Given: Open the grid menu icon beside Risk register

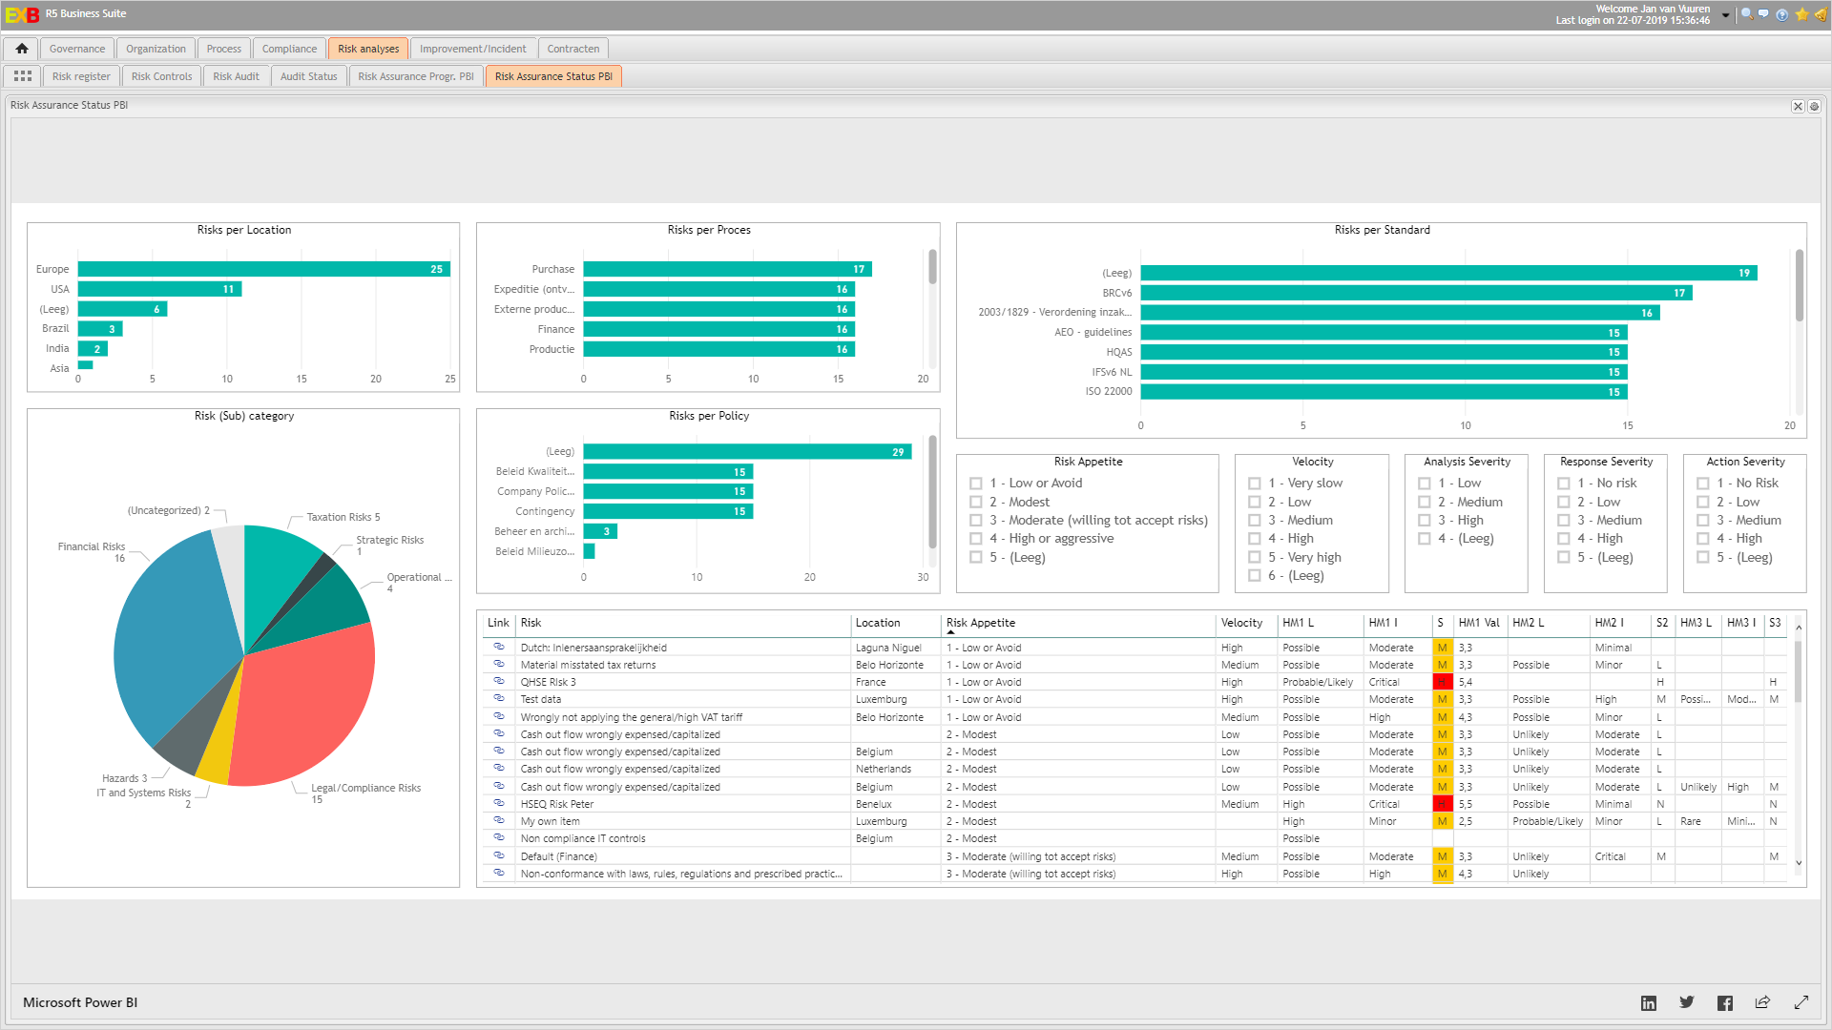Looking at the screenshot, I should click(22, 75).
